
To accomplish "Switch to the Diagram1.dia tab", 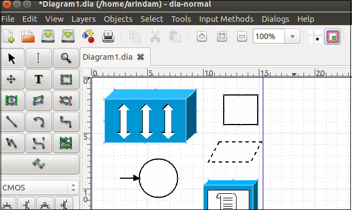I will click(x=108, y=57).
